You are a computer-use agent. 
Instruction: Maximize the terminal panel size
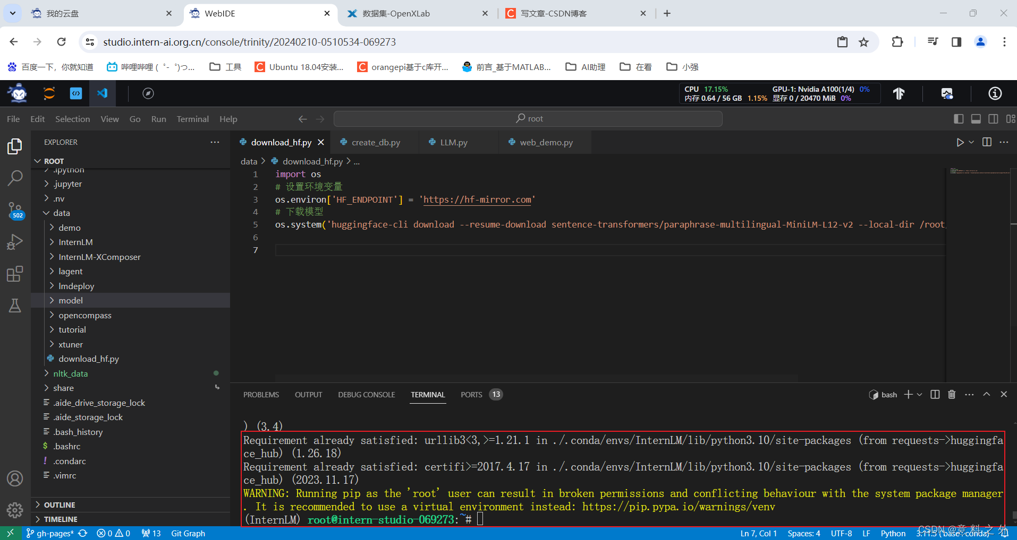[987, 394]
